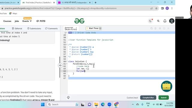
Task: Switch to the Hindi-titled browser tab
Action: pos(74,3)
